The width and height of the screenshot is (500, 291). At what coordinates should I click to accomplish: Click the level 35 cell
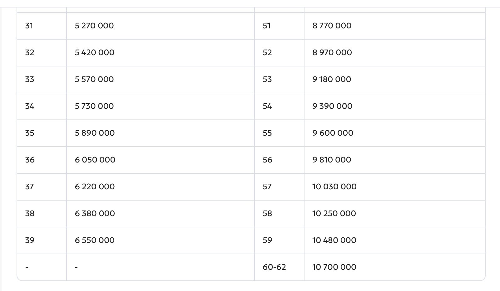pos(30,133)
